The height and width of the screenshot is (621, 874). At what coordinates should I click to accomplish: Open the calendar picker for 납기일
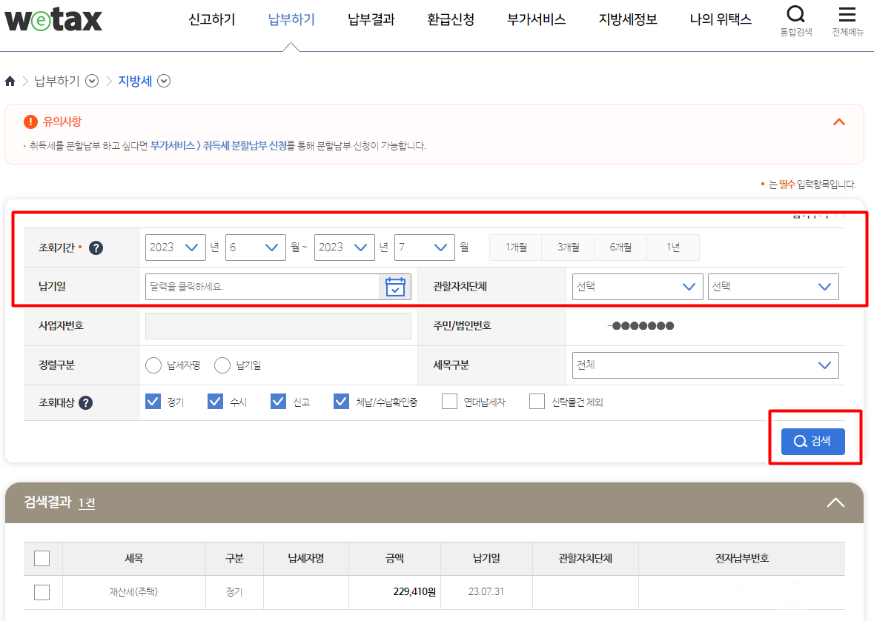coord(396,287)
